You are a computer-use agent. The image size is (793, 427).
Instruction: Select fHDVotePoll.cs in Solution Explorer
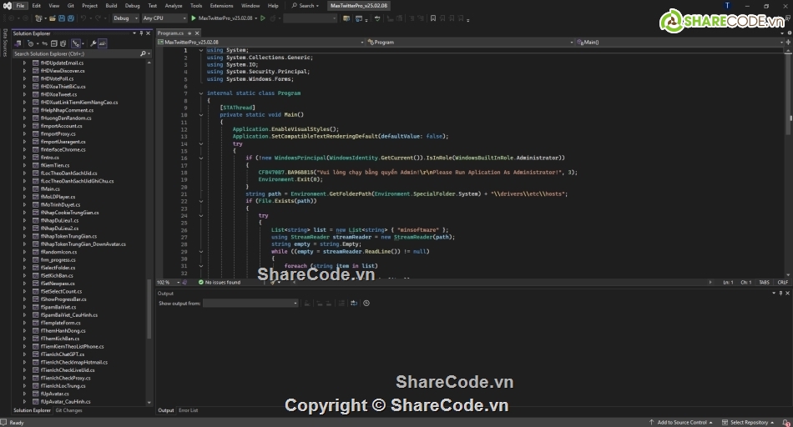click(x=57, y=79)
